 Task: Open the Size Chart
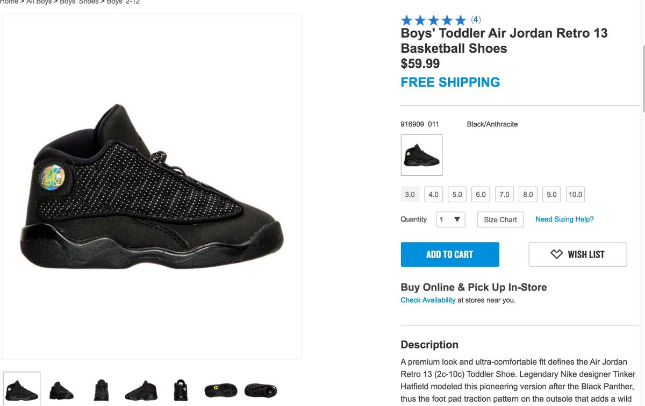(x=500, y=219)
